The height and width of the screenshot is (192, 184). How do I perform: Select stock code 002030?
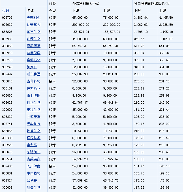pos(7,25)
